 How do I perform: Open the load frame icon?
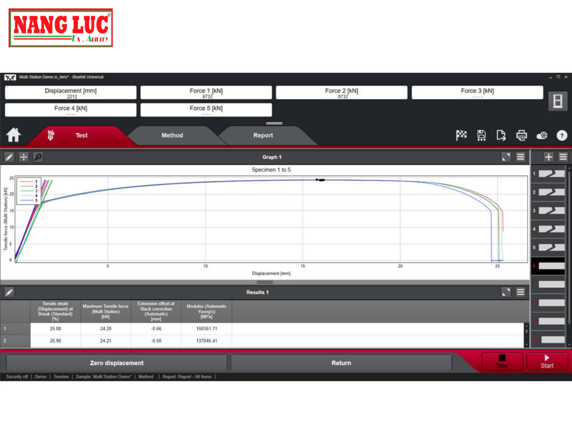pyautogui.click(x=558, y=101)
